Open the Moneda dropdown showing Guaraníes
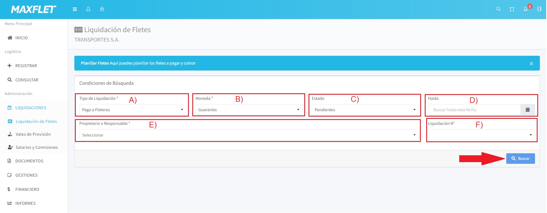Viewport: 547px width, 213px height. (249, 110)
